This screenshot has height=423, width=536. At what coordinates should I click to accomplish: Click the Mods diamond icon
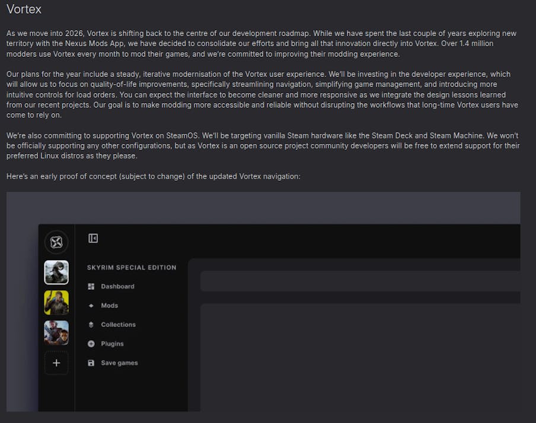[x=91, y=306]
